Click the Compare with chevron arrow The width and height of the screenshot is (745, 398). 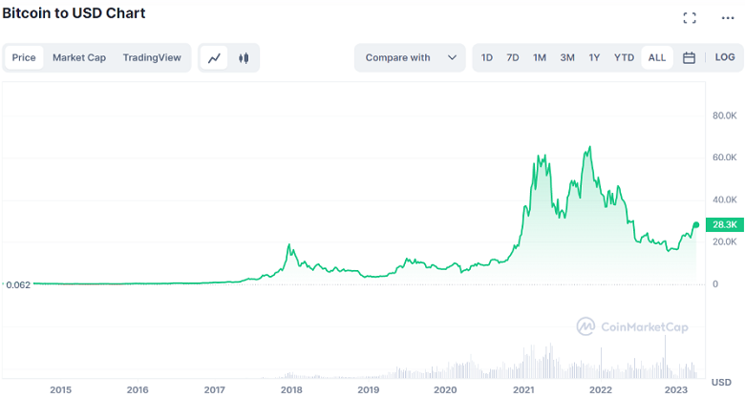[451, 58]
